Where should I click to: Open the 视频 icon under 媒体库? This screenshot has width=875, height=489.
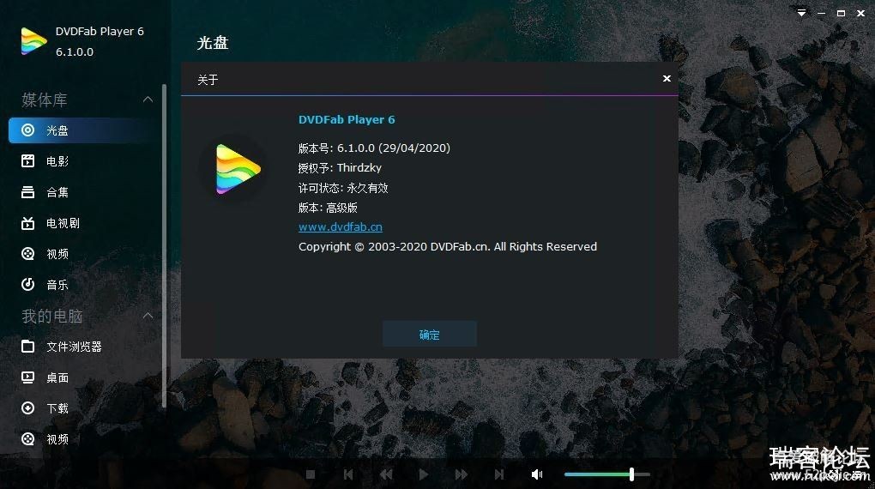[28, 254]
